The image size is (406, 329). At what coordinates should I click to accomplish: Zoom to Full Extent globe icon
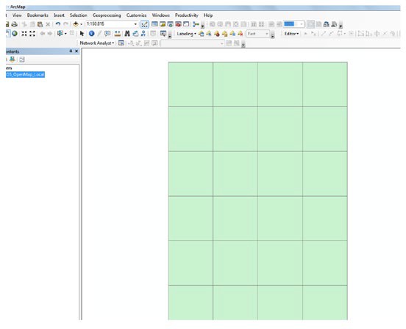coord(15,33)
